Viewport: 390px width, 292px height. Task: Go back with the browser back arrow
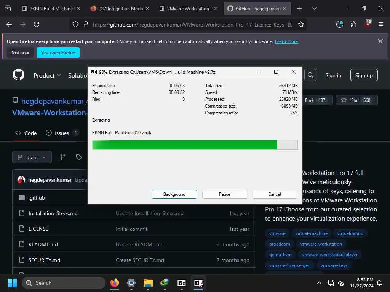coord(9,24)
